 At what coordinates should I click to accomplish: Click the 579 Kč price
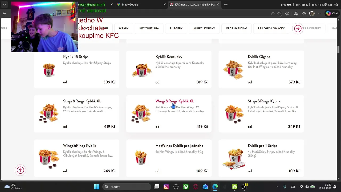pos(294,82)
